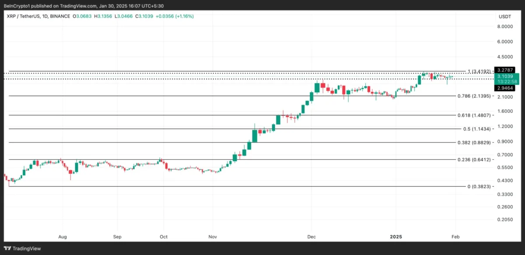525x255 pixels.
Task: Click the 0.382 (0.8829) Fibonacci label
Action: (x=474, y=143)
